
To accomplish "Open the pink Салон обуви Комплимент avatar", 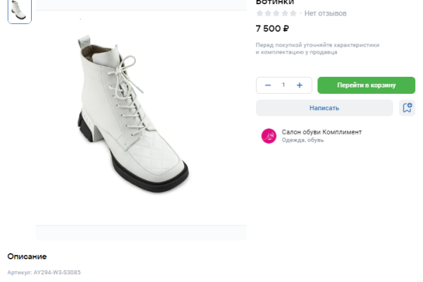I will 269,136.
